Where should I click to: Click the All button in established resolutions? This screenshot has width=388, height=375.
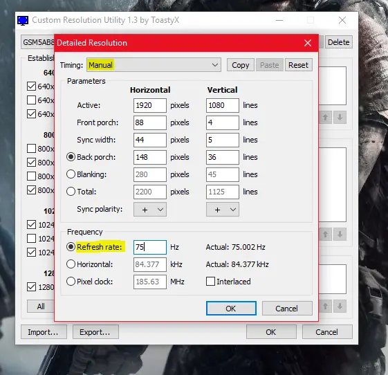tap(41, 307)
